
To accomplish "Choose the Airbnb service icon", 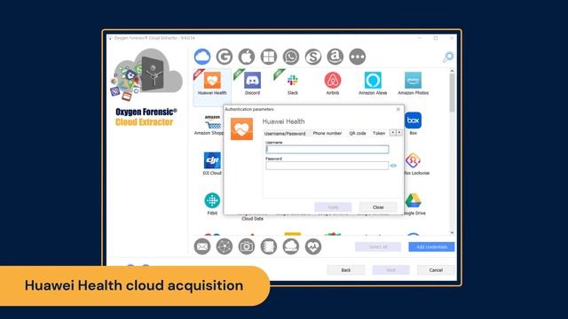I will point(333,81).
